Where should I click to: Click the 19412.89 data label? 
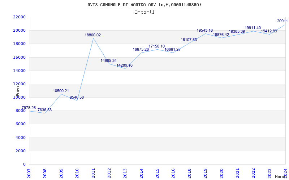(x=269, y=31)
